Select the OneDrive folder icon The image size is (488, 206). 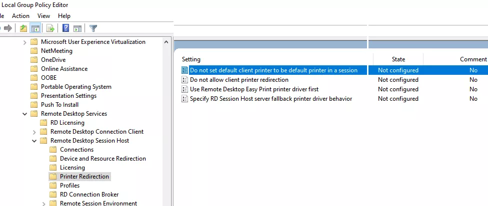[34, 60]
